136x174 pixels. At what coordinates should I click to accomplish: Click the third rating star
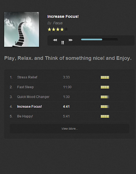(x=58, y=30)
